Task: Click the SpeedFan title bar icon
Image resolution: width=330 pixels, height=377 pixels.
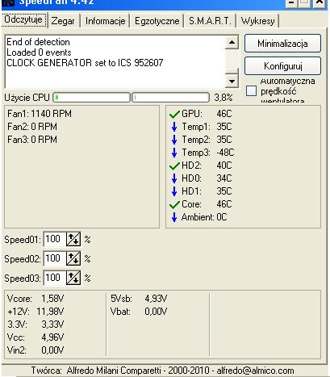Action: pyautogui.click(x=7, y=2)
